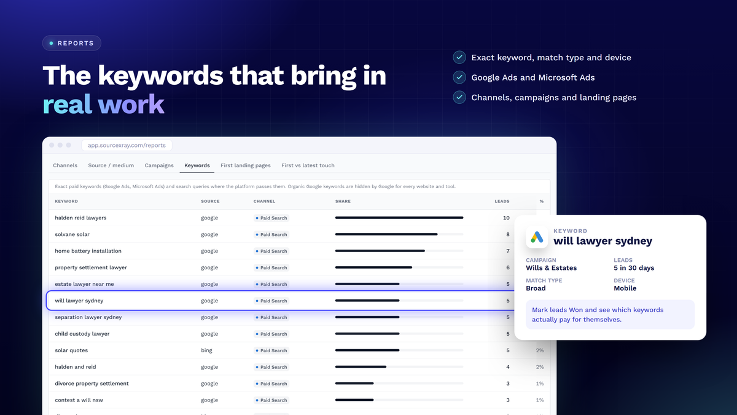The width and height of the screenshot is (737, 415).
Task: Click the Paid Search badge for child custody lawyer
Action: pos(271,334)
